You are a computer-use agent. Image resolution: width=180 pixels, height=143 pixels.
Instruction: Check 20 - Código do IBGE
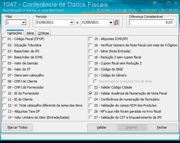coord(91,69)
